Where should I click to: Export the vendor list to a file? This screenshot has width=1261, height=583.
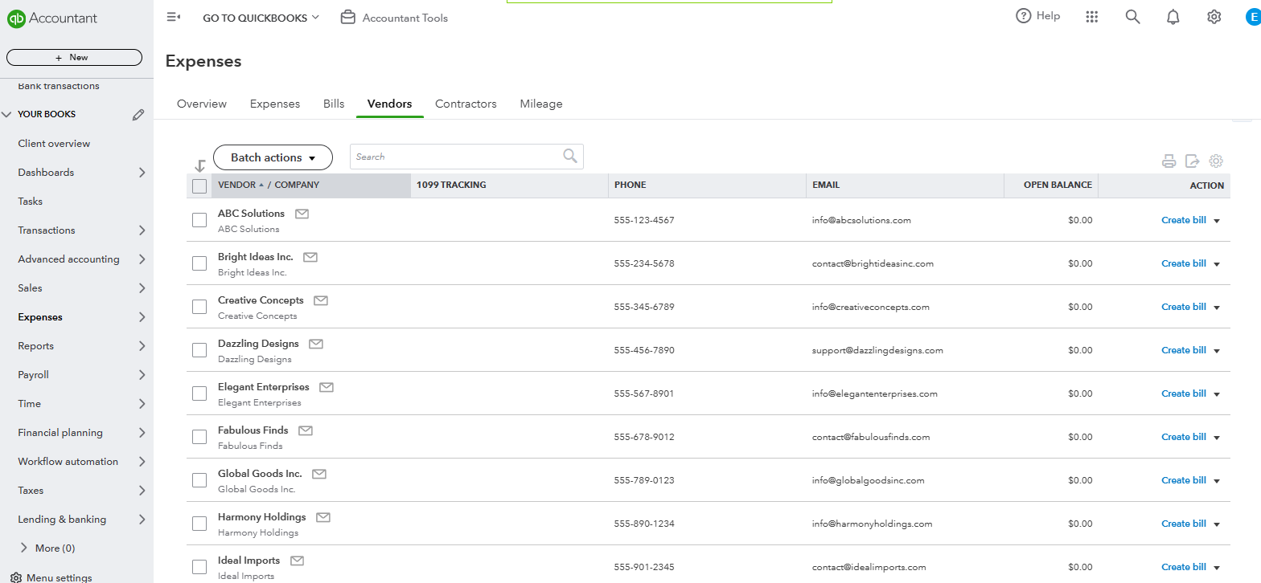[1193, 161]
